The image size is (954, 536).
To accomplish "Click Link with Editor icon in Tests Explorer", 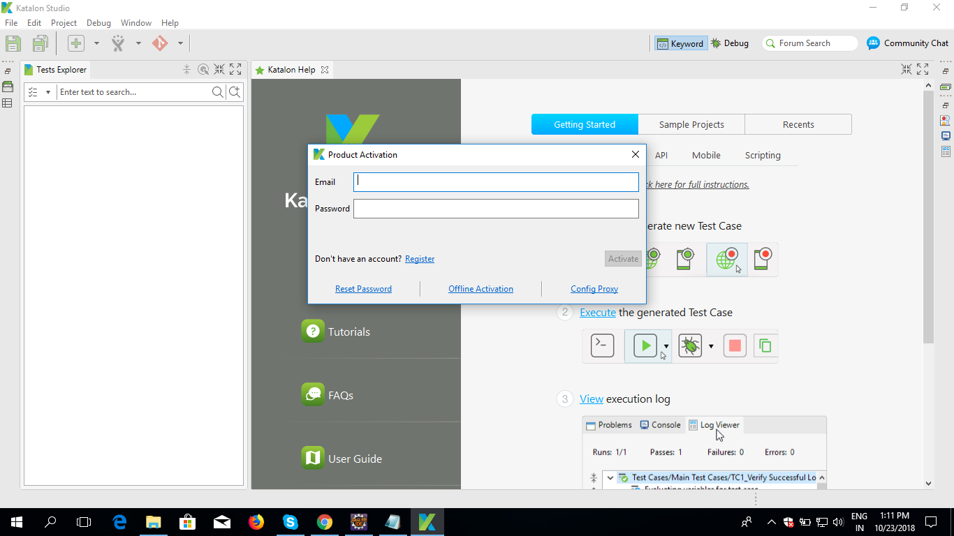I will [203, 70].
